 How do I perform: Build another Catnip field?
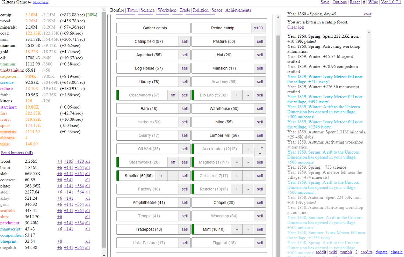point(149,42)
